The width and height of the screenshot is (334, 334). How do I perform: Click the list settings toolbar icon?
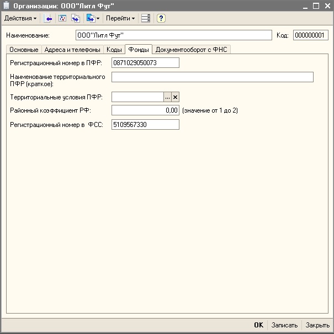click(x=145, y=18)
